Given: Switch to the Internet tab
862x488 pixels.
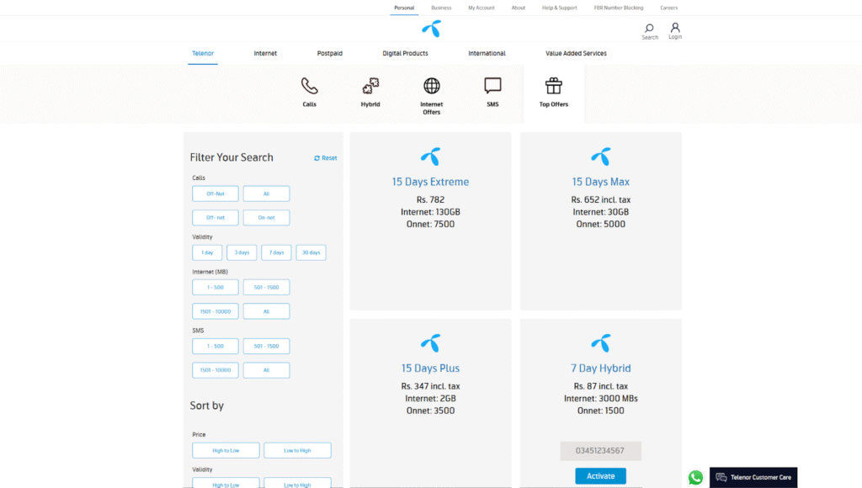Looking at the screenshot, I should click(265, 53).
